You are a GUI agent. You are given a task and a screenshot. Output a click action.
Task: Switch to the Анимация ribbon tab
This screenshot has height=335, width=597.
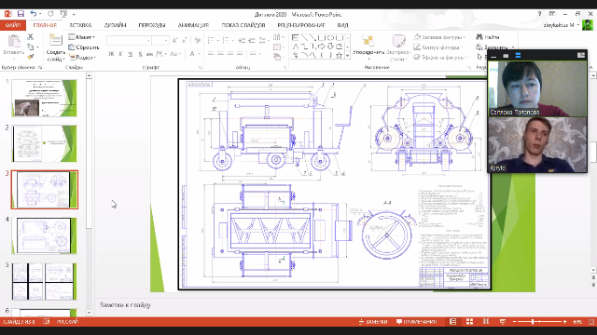pos(193,25)
